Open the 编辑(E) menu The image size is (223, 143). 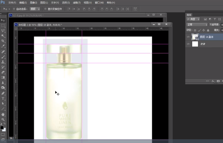click(x=23, y=3)
